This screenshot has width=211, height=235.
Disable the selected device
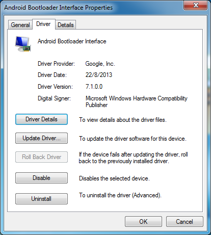pos(41,178)
